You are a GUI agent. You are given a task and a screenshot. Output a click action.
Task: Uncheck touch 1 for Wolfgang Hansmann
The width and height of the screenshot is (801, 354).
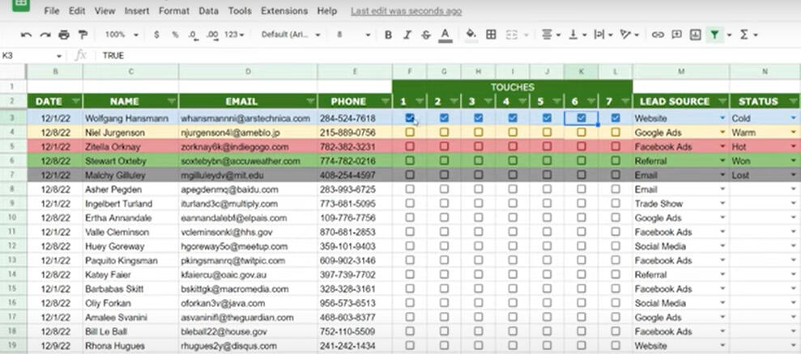point(410,118)
